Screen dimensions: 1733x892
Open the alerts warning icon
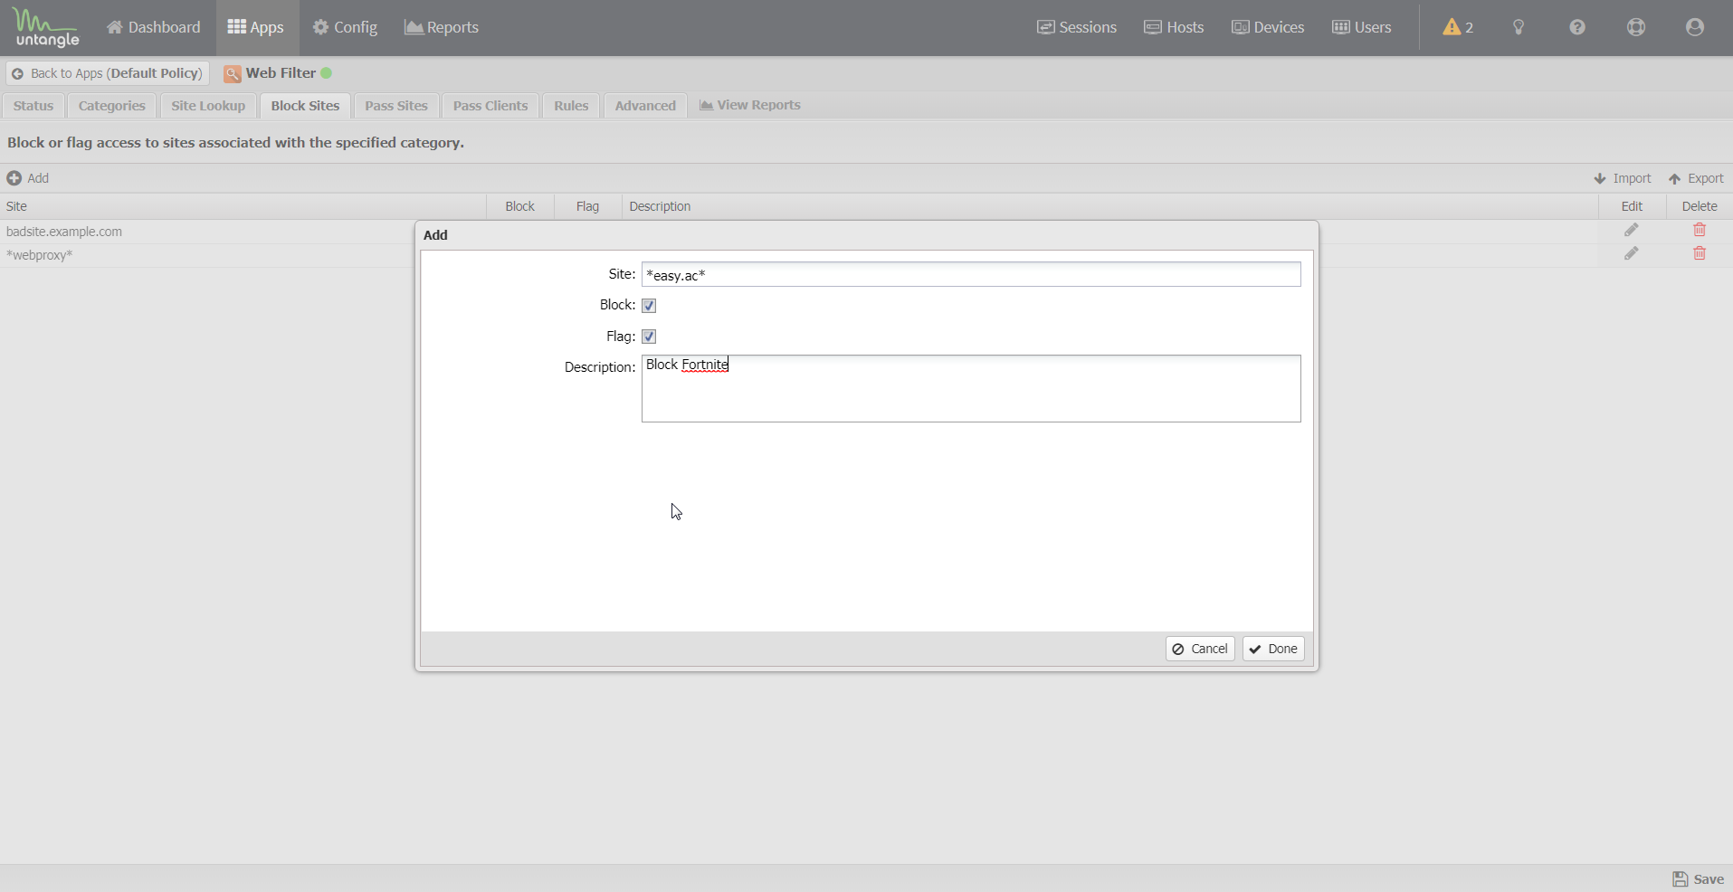coord(1457,27)
